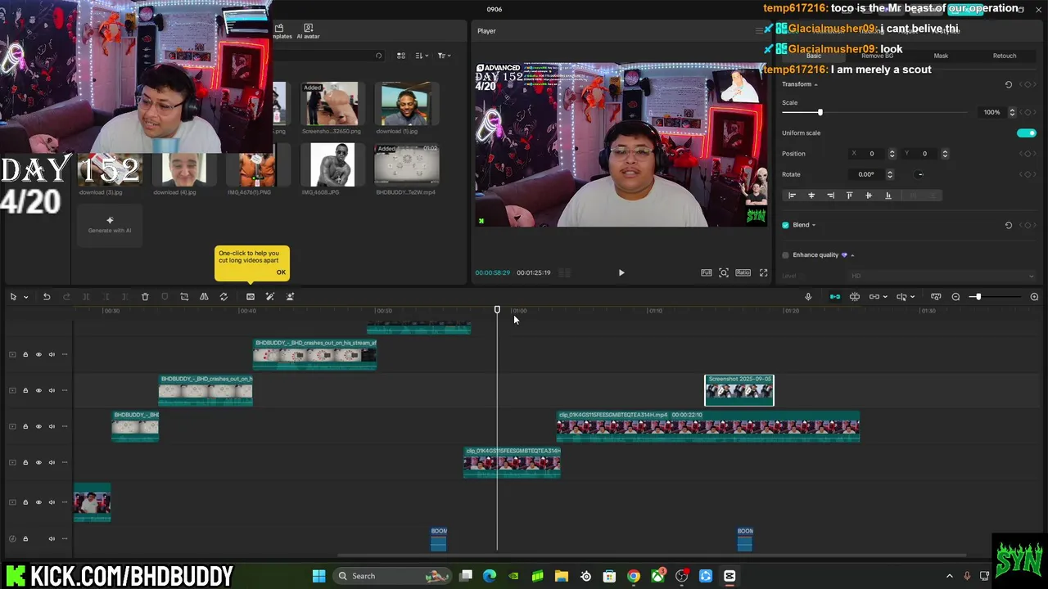Click the timeline cover/preview icon
The width and height of the screenshot is (1048, 589).
coord(936,297)
